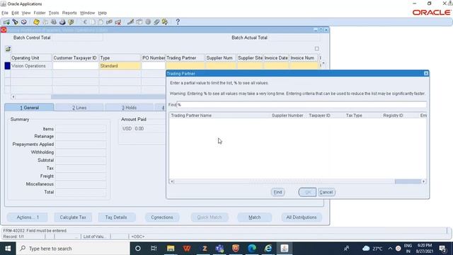Switch to the 2 Lines tab
453x255 pixels.
click(x=79, y=108)
